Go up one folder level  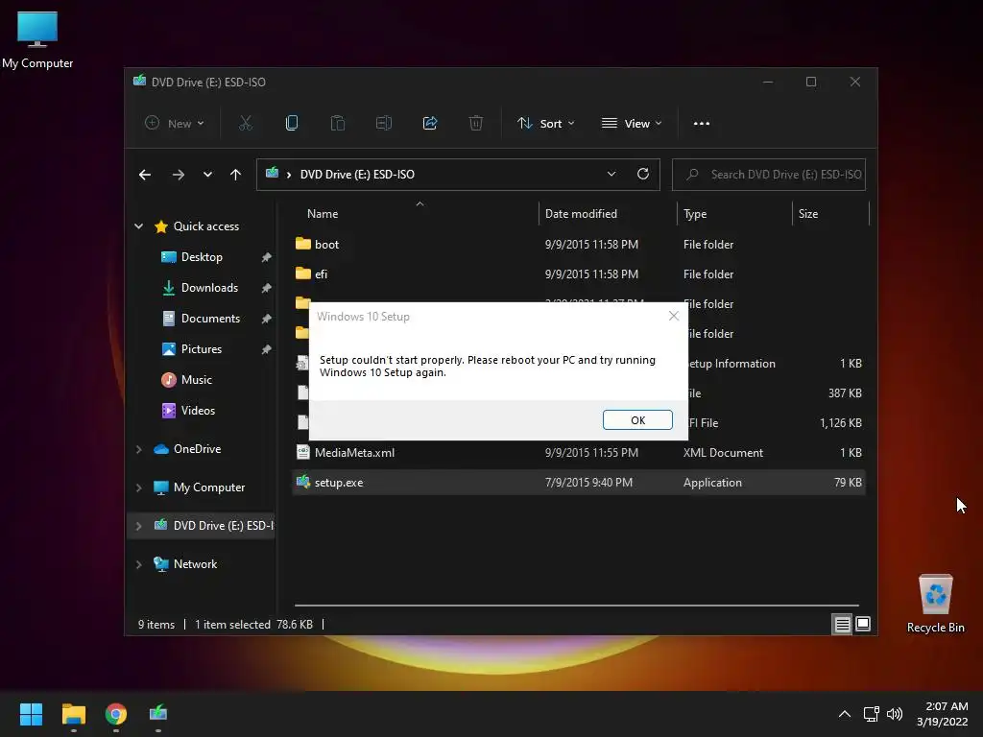click(x=236, y=175)
